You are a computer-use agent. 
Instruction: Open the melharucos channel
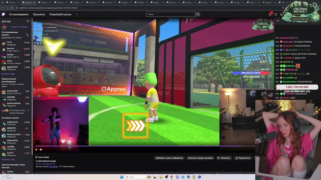[x=16, y=123]
